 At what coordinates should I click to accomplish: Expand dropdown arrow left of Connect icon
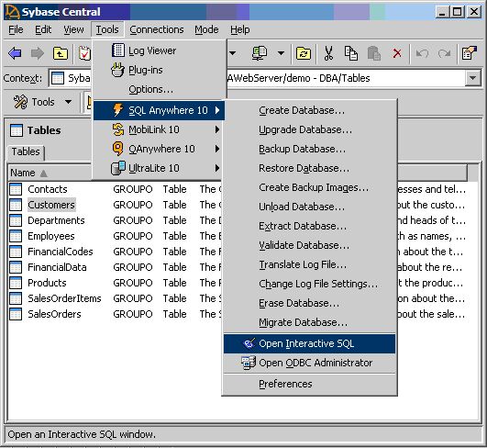click(x=232, y=53)
